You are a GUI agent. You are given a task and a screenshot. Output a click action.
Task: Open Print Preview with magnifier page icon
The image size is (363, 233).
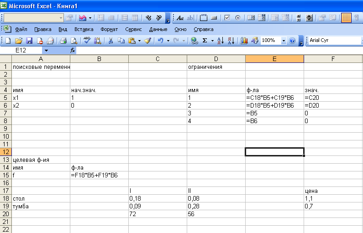74,41
